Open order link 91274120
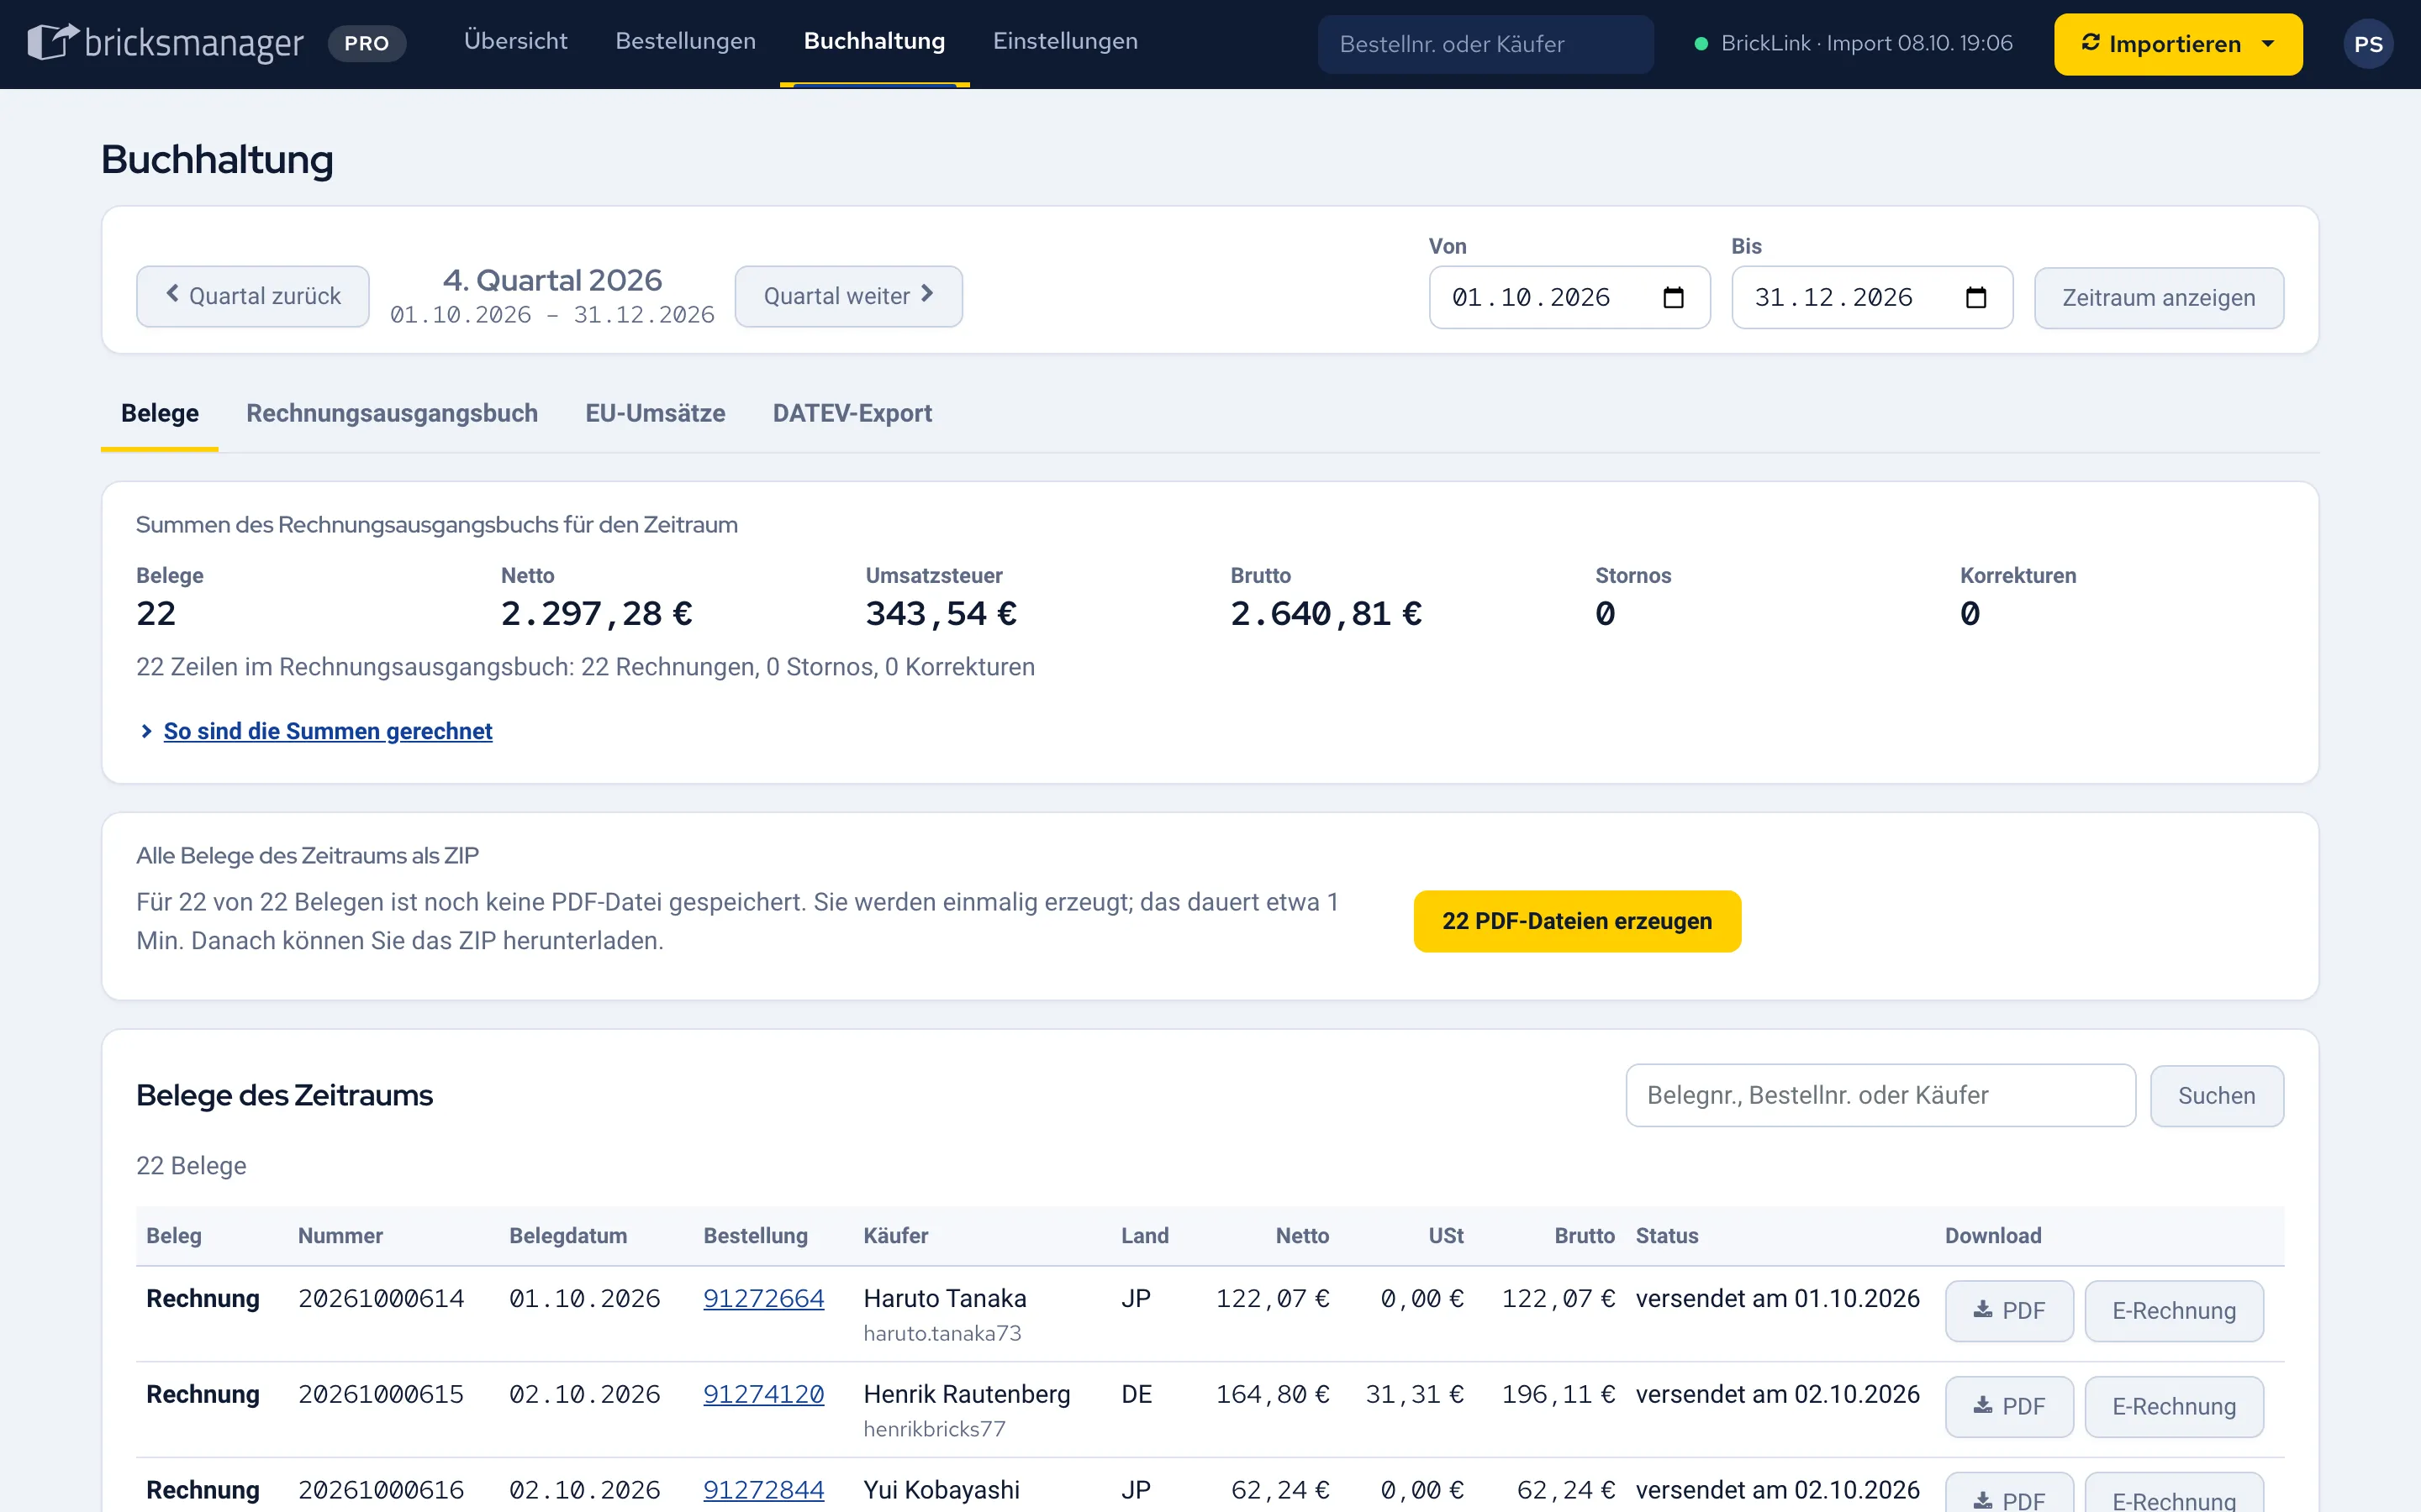The width and height of the screenshot is (2421, 1512). pos(763,1394)
